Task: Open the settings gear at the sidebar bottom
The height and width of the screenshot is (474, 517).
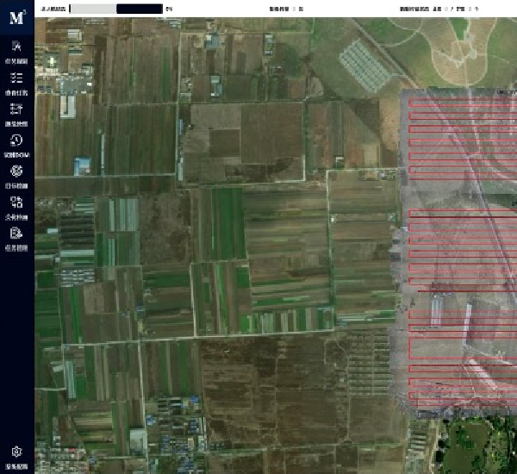Action: pos(16,454)
